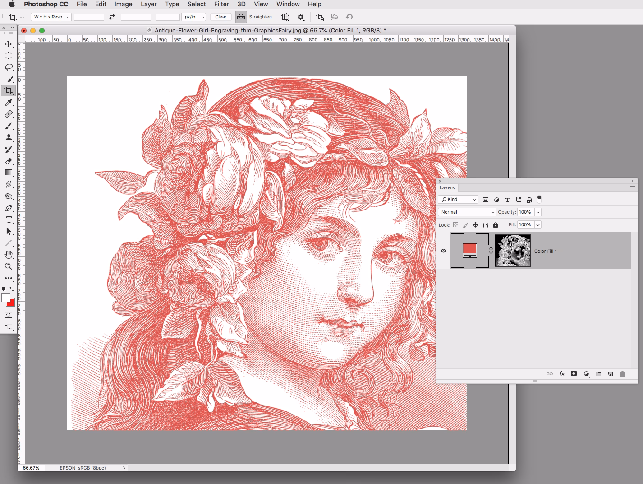
Task: Click the Clear button in options bar
Action: 220,17
